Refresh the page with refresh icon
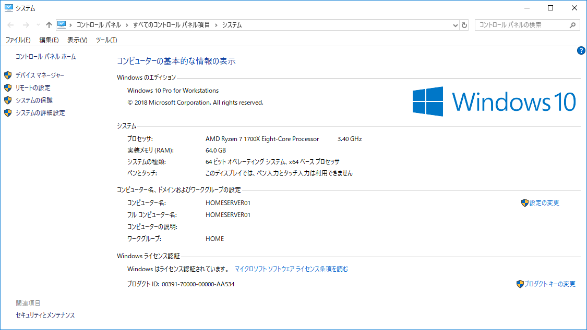 (464, 25)
